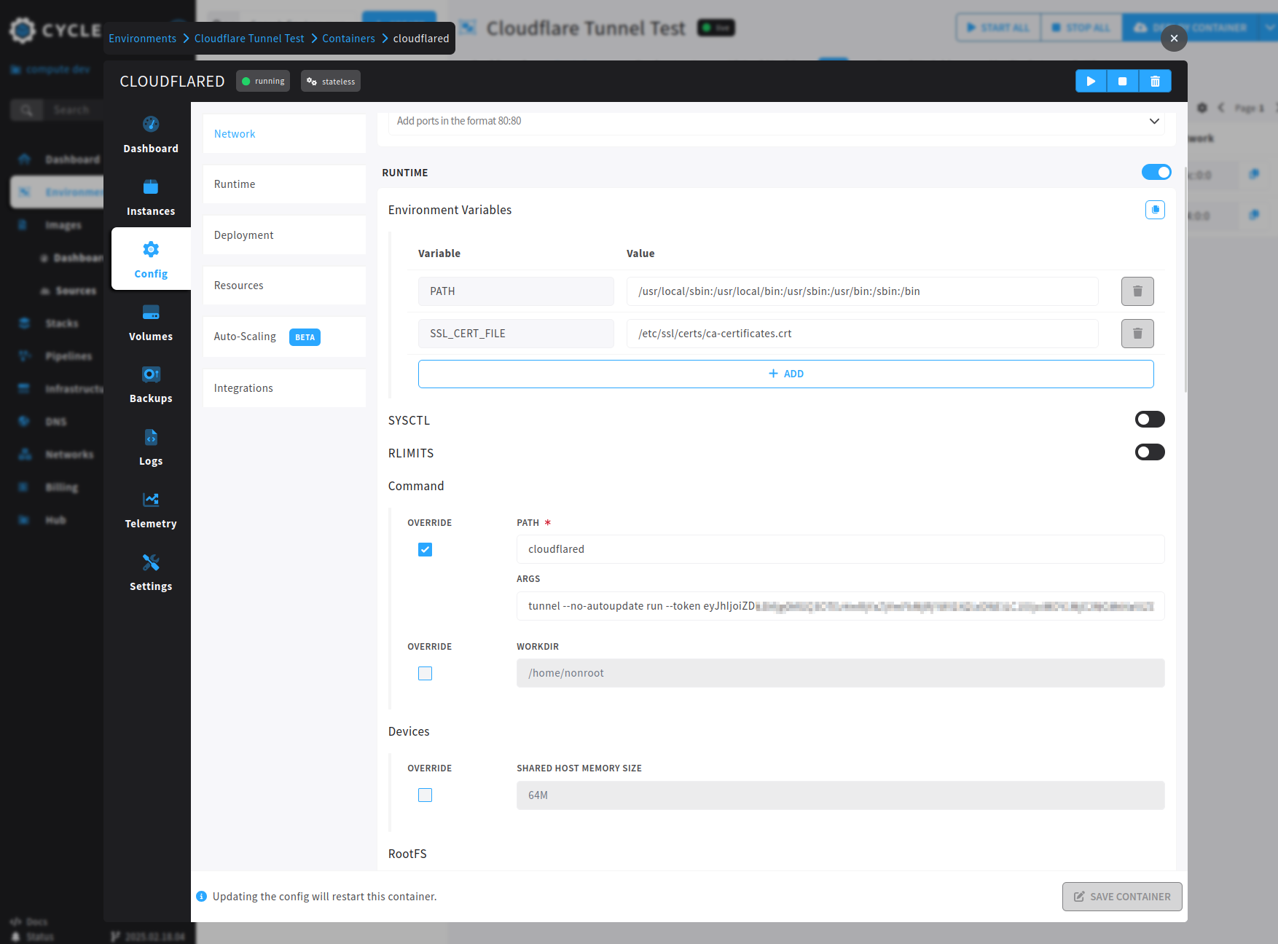This screenshot has width=1278, height=944.
Task: Open the Volumes section
Action: pyautogui.click(x=151, y=323)
